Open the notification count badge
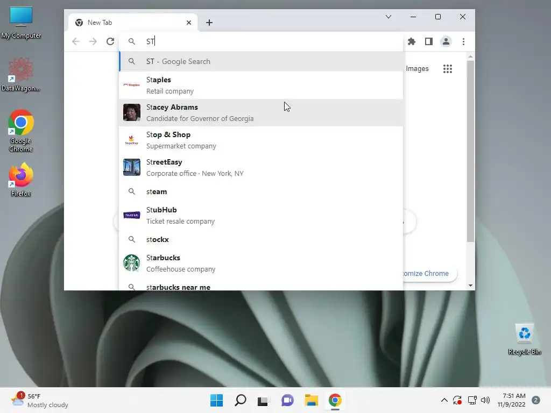 pyautogui.click(x=536, y=400)
